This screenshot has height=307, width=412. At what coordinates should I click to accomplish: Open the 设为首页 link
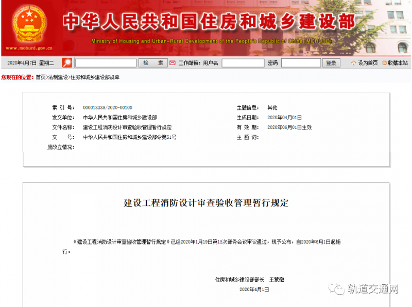[368, 63]
